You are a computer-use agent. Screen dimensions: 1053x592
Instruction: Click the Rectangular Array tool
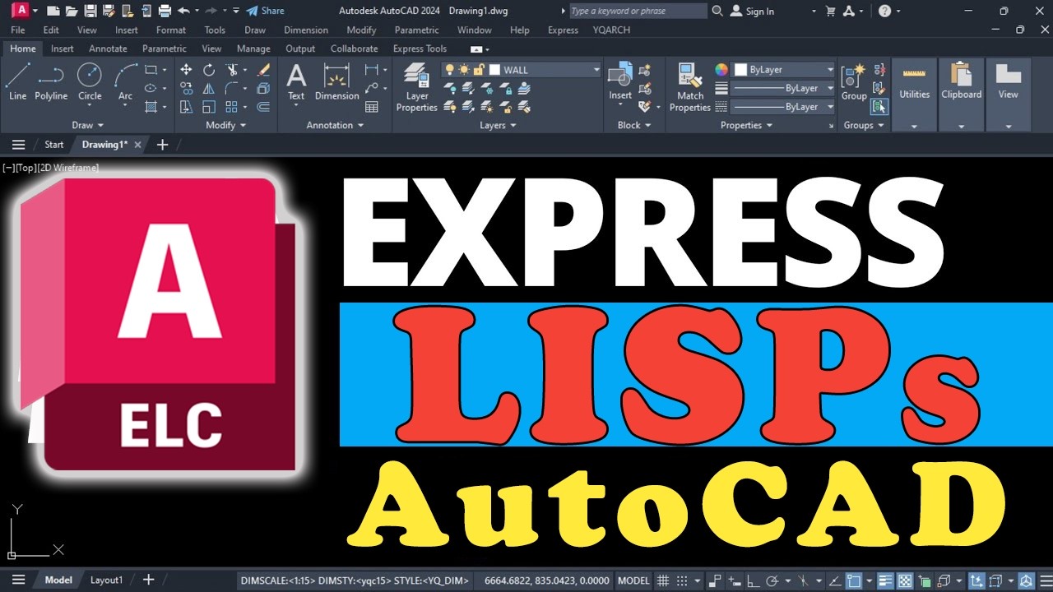pos(232,107)
